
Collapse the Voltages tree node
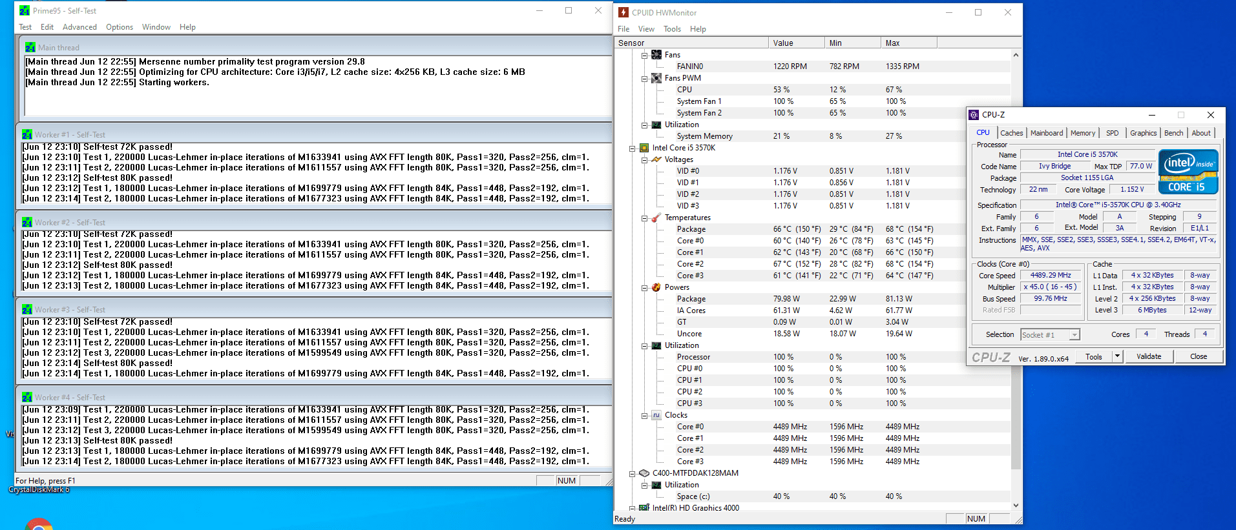[x=644, y=159]
